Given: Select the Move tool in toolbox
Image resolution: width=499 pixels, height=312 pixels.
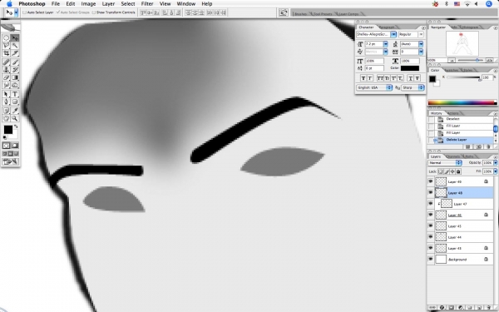Looking at the screenshot, I should coord(15,38).
